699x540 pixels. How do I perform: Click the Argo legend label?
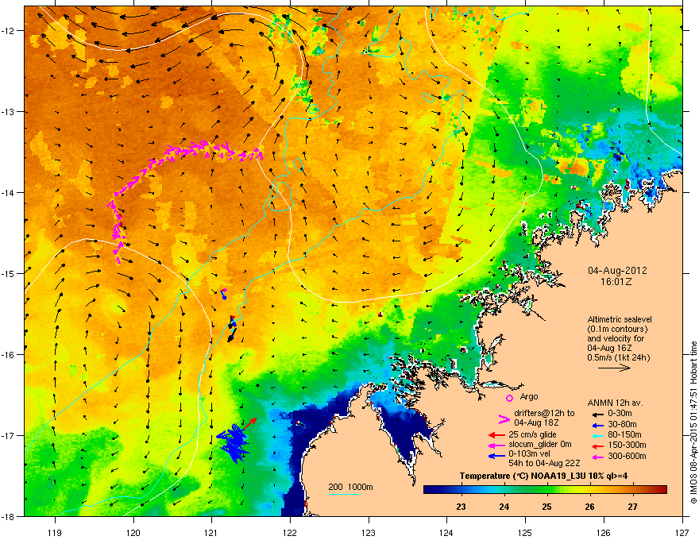pos(529,396)
